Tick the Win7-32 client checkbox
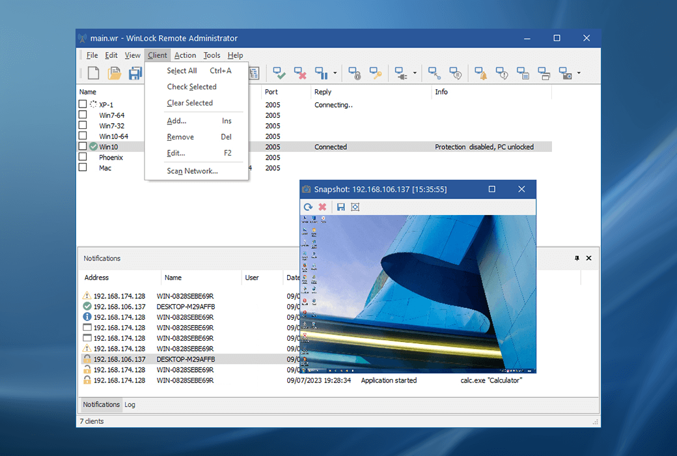677x456 pixels. [83, 125]
